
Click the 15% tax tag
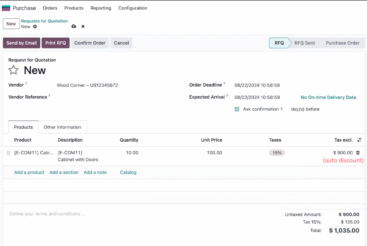click(x=277, y=153)
